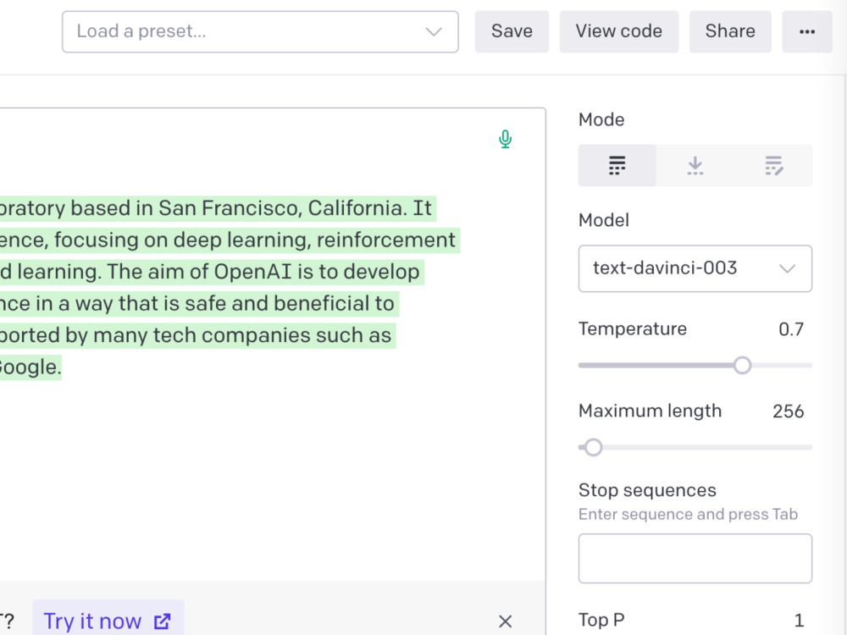Adjust the Temperature slider handle
This screenshot has width=847, height=635.
click(x=743, y=366)
